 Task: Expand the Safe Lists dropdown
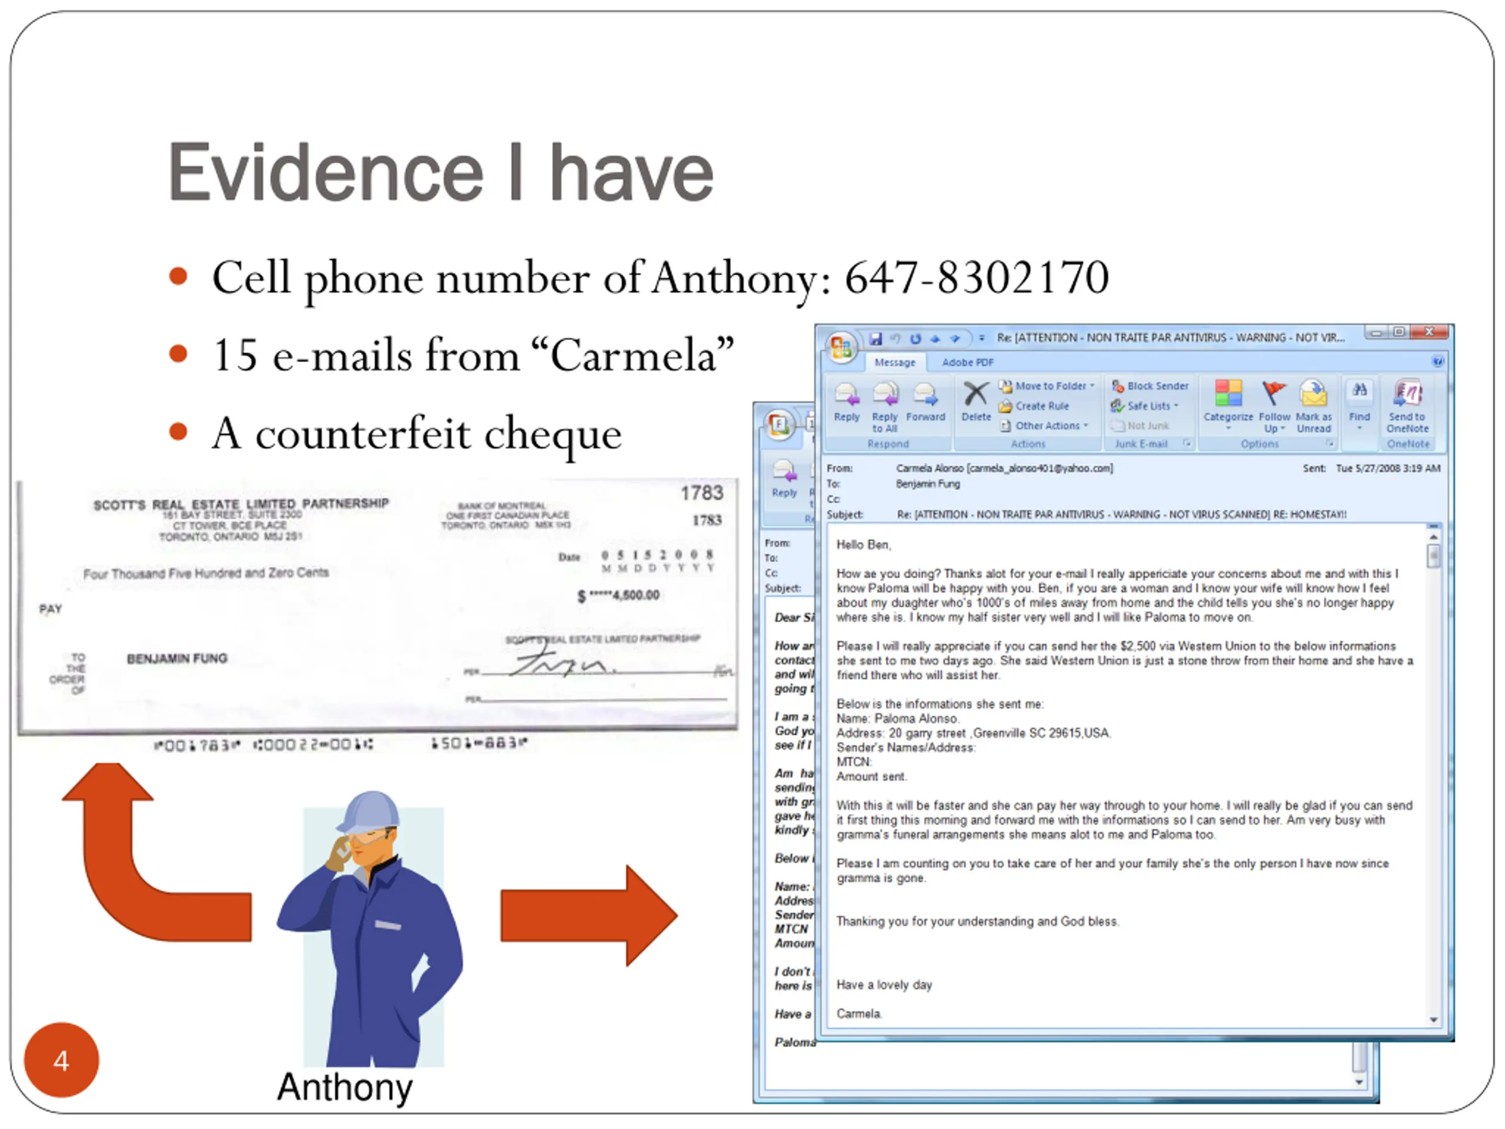pos(1145,406)
